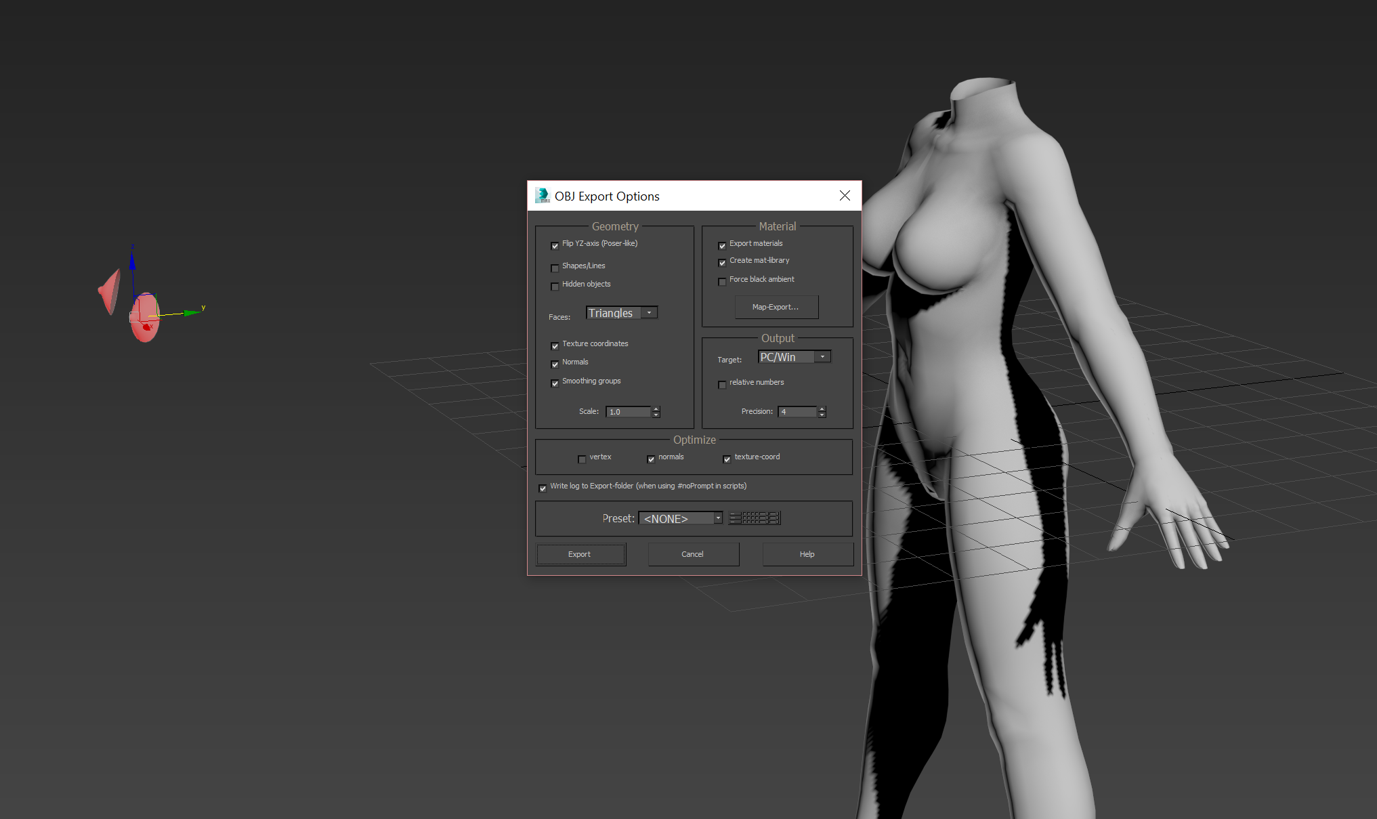1377x819 pixels.
Task: Increase the Precision spinner value
Action: 822,409
